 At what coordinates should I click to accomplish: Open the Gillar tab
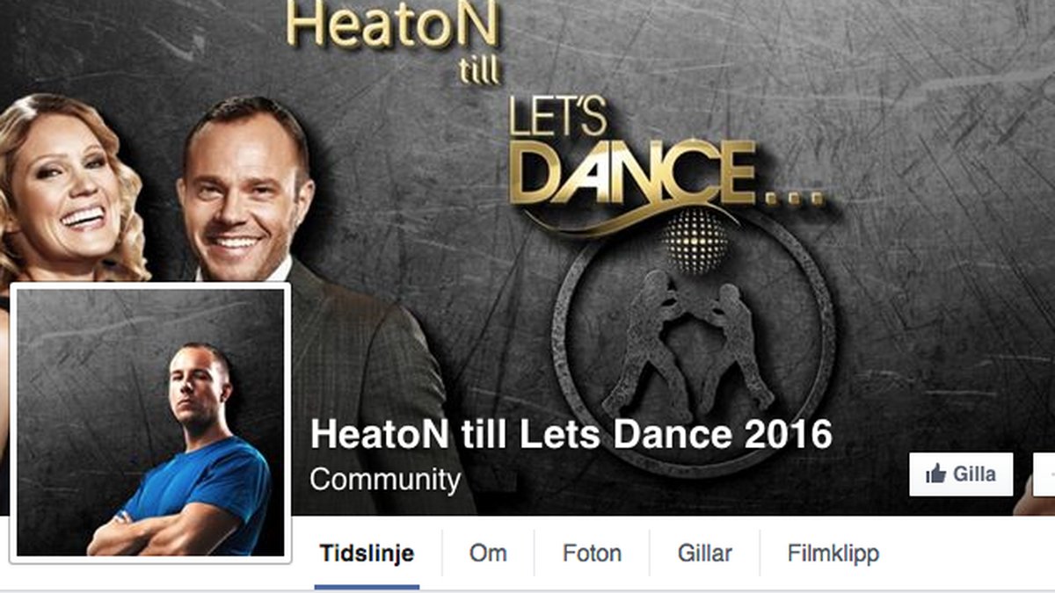(x=705, y=554)
